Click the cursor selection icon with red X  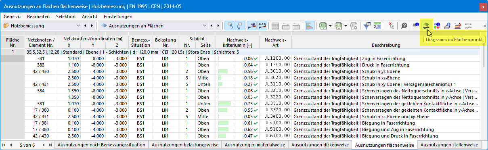pyautogui.click(x=391, y=25)
